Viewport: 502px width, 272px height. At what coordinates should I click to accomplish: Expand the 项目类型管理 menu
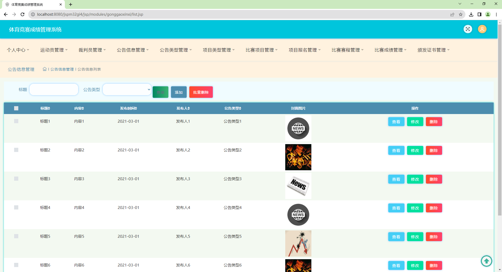point(219,50)
